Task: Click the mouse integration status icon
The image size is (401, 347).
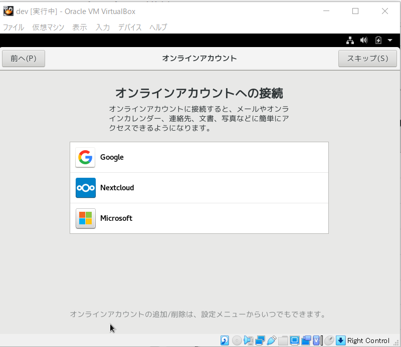Action: [329, 340]
